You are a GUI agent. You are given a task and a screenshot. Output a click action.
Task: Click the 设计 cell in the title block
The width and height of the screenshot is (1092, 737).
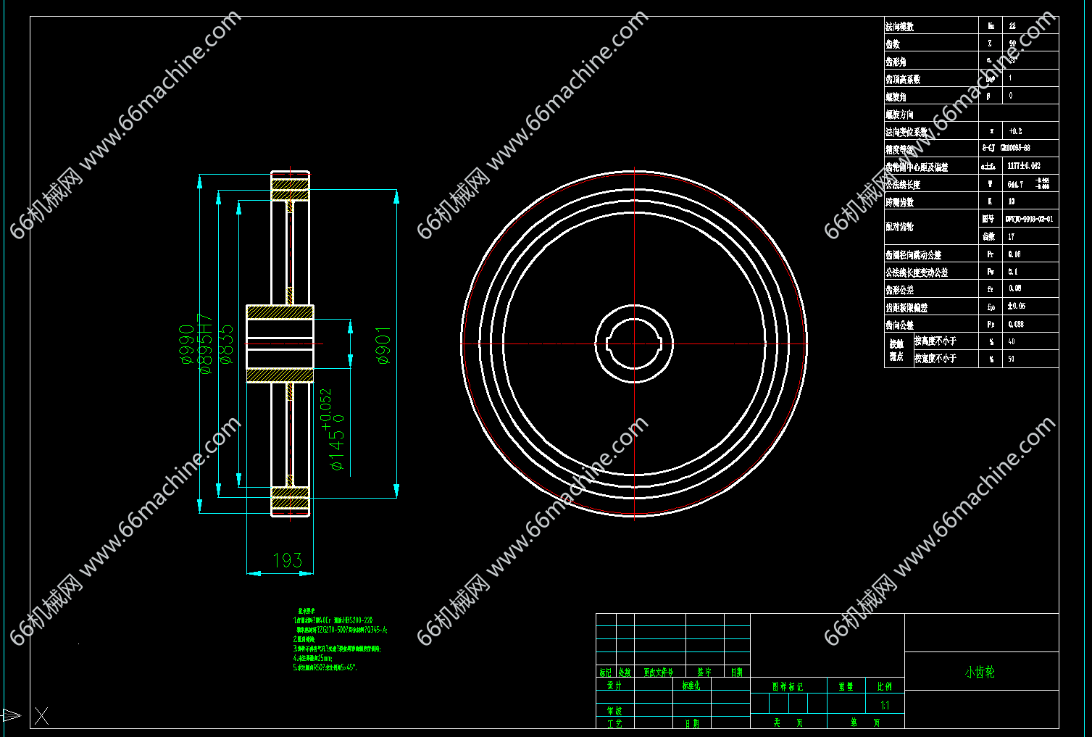(x=614, y=685)
